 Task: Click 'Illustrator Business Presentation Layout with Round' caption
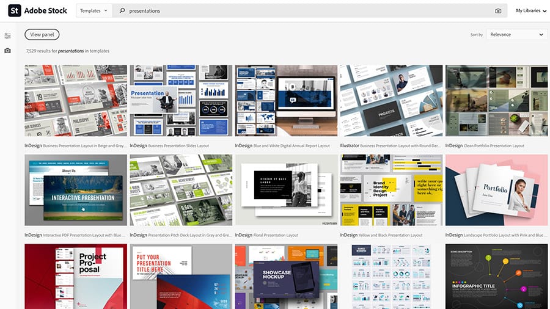pyautogui.click(x=391, y=145)
